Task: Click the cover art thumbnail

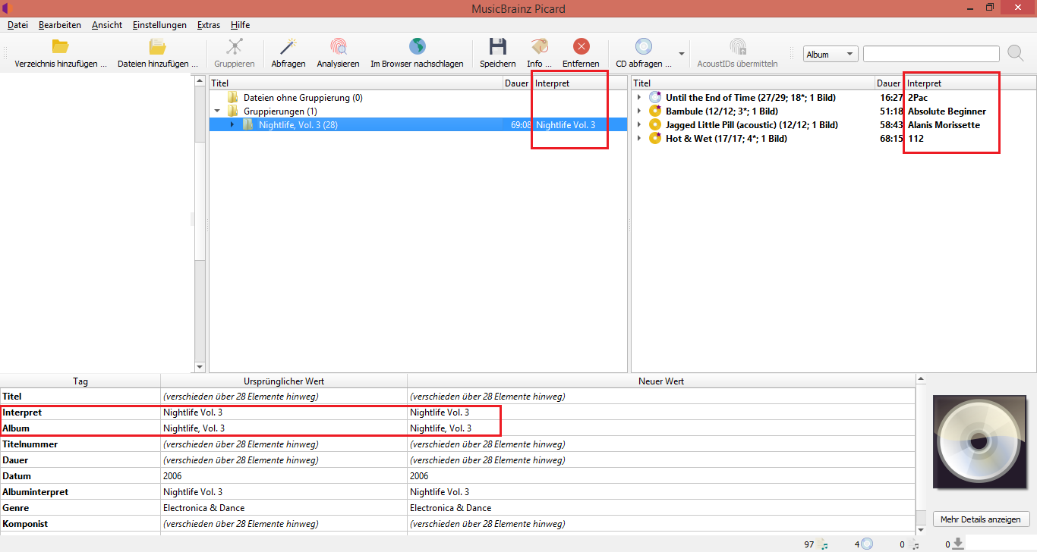Action: (x=981, y=443)
